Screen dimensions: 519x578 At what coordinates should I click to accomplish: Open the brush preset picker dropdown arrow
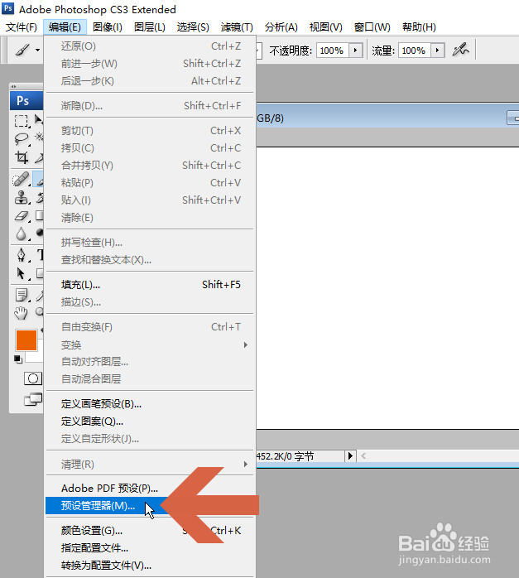pyautogui.click(x=37, y=50)
